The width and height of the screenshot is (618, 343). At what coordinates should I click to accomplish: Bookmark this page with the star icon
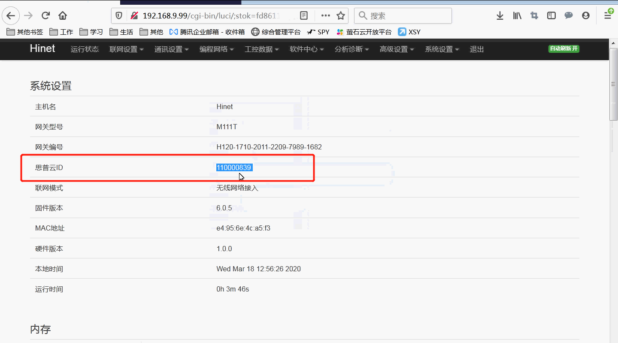pyautogui.click(x=341, y=16)
